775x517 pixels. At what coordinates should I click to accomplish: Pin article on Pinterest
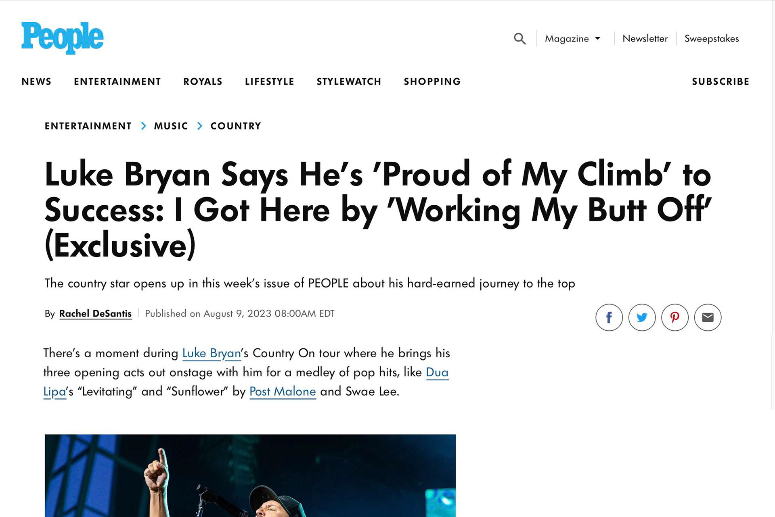[674, 317]
